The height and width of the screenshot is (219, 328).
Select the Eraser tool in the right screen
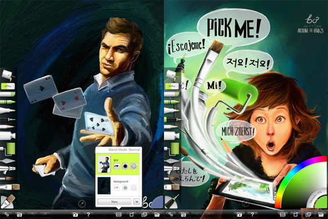tap(172, 86)
